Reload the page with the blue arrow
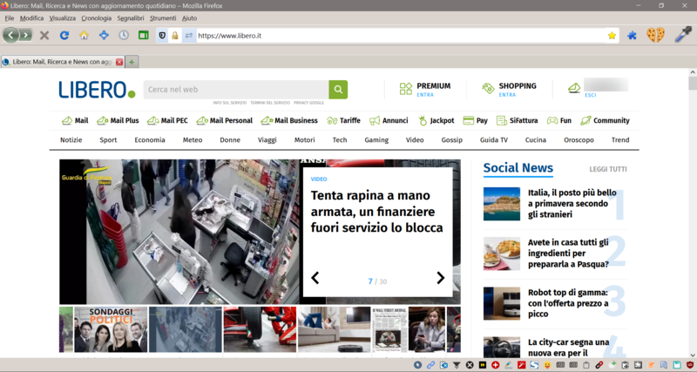697x372 pixels. pyautogui.click(x=64, y=35)
